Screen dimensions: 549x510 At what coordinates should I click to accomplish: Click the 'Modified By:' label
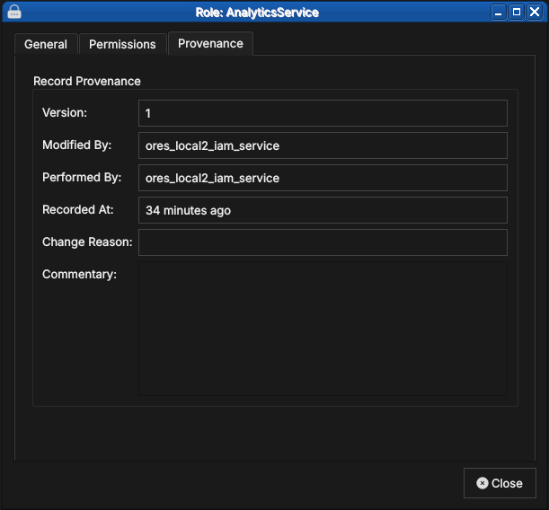click(77, 145)
